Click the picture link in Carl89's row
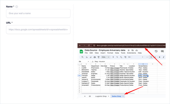Viewport: 170px width, 104px height. (x=115, y=68)
